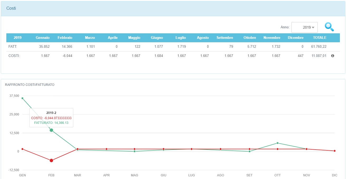Viewport: 347px width, 179px height.
Task: Click the RAFFRONTO COSTI/FATTURATO chart title
Action: point(30,85)
